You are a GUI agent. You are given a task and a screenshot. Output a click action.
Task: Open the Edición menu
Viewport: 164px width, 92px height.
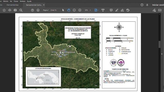point(6,1)
